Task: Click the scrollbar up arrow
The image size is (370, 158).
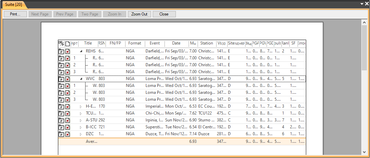Action: click(x=364, y=22)
